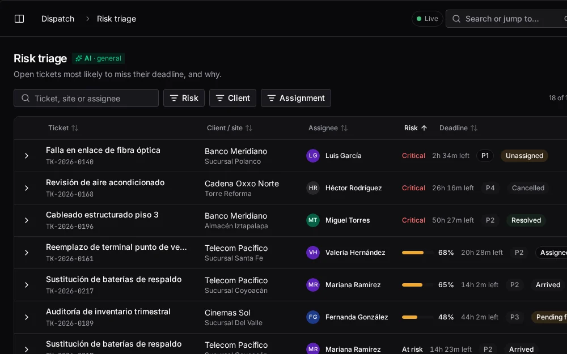
Task: Click the 48% risk progress bar
Action: pos(418,317)
